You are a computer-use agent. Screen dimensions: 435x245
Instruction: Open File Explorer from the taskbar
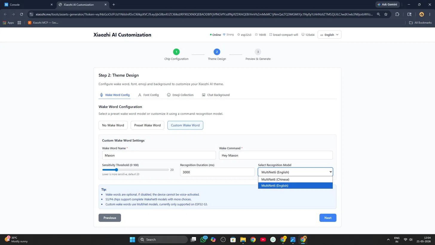243,239
